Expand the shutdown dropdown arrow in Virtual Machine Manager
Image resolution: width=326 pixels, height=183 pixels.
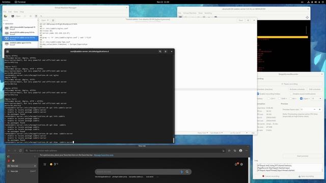(41, 16)
